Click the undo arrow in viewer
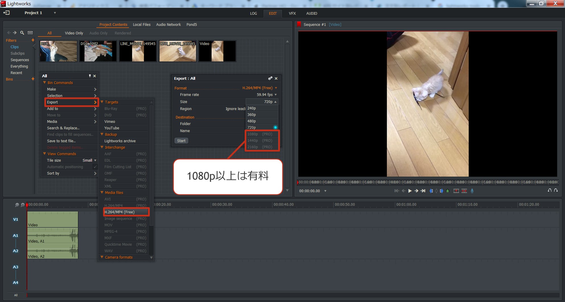 [549, 190]
